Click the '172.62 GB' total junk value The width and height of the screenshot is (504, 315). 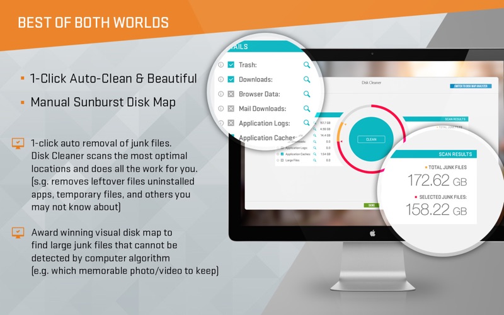coord(437,180)
